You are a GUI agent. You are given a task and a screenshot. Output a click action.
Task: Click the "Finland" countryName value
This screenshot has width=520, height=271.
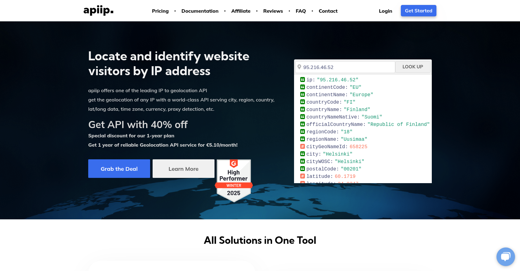click(357, 110)
